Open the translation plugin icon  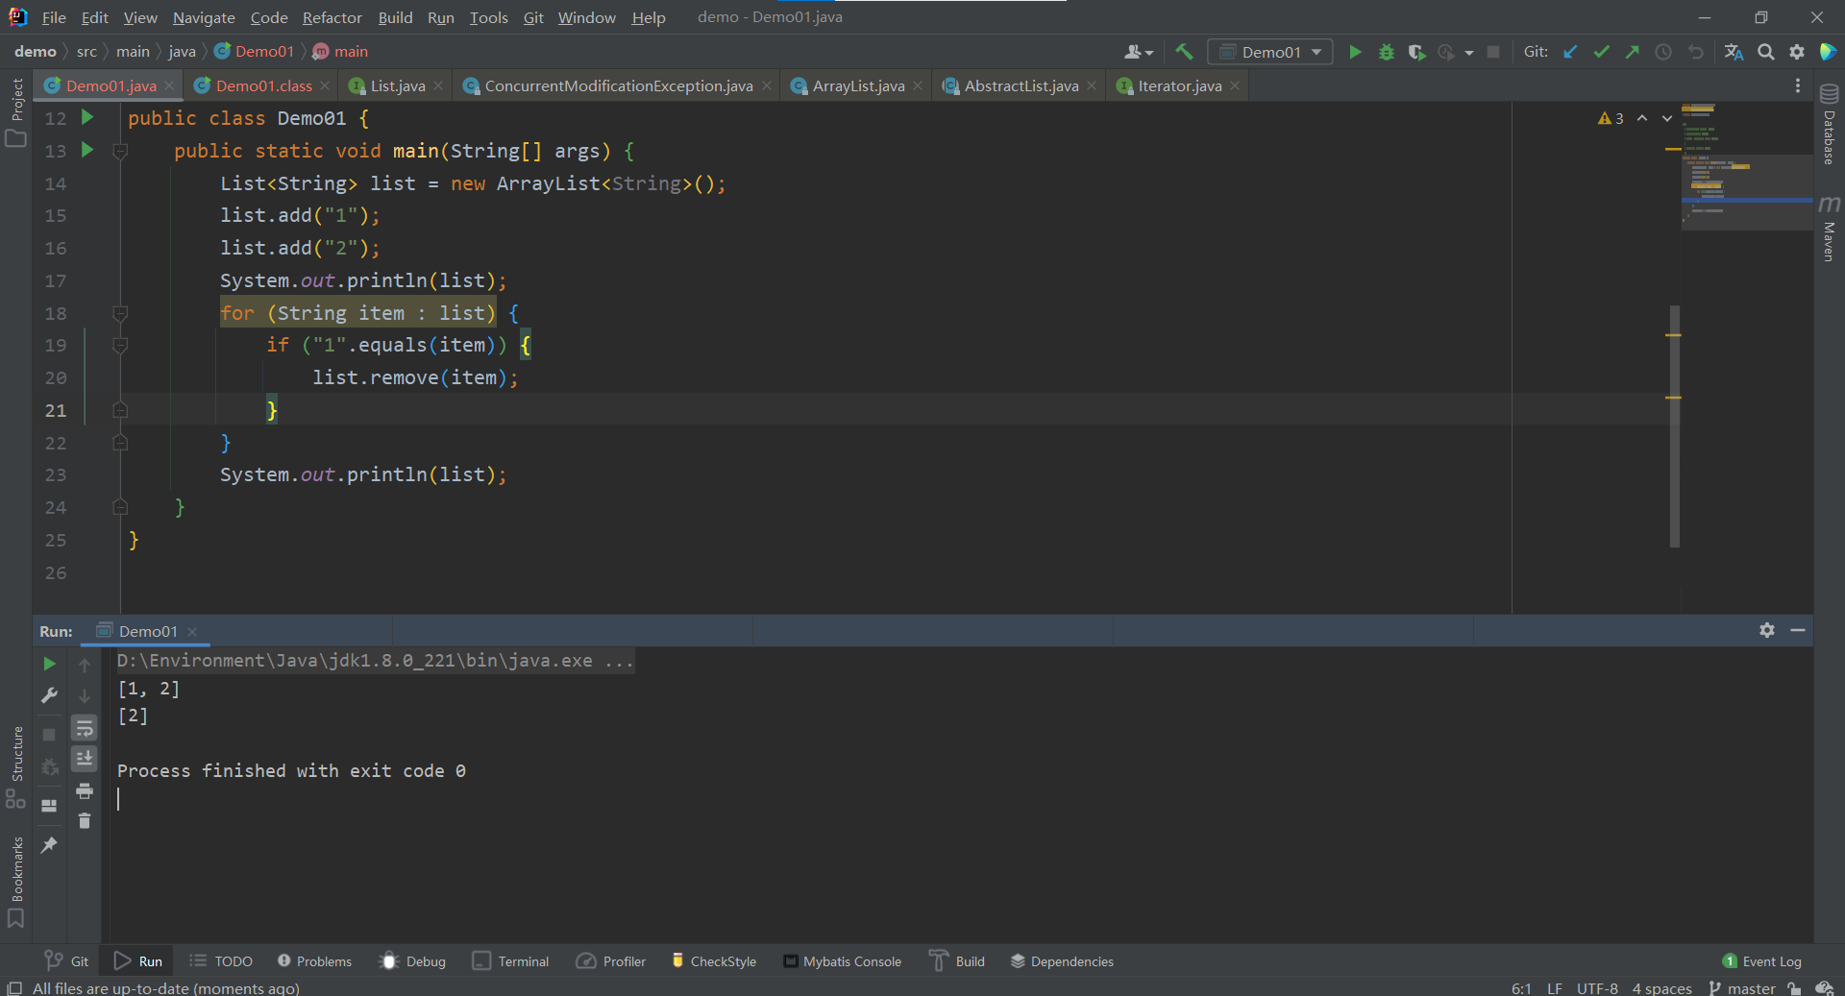(x=1734, y=52)
